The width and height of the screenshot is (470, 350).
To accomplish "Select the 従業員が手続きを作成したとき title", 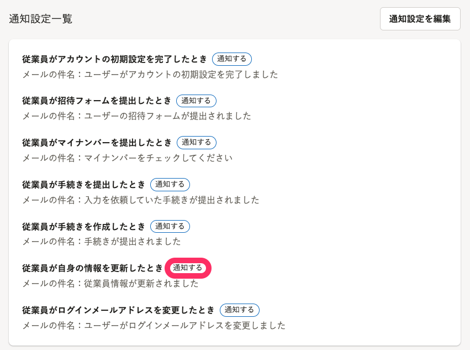I will (84, 227).
